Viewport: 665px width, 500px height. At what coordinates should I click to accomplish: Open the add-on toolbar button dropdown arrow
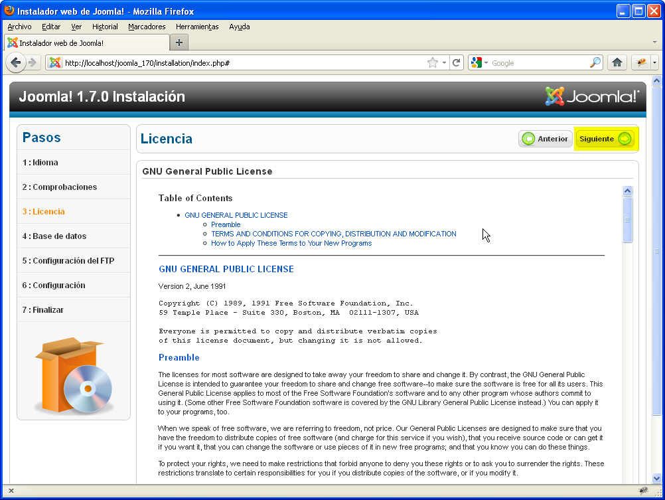click(654, 63)
